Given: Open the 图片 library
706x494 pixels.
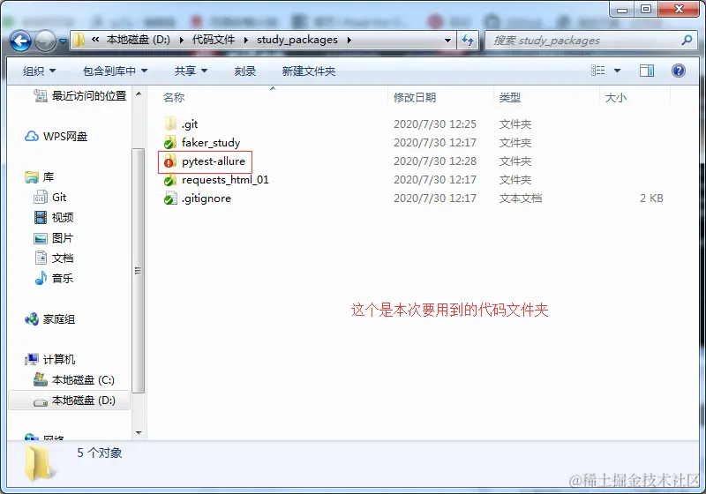Looking at the screenshot, I should pyautogui.click(x=63, y=237).
